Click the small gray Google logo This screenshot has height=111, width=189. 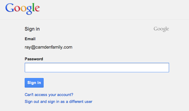[161, 29]
